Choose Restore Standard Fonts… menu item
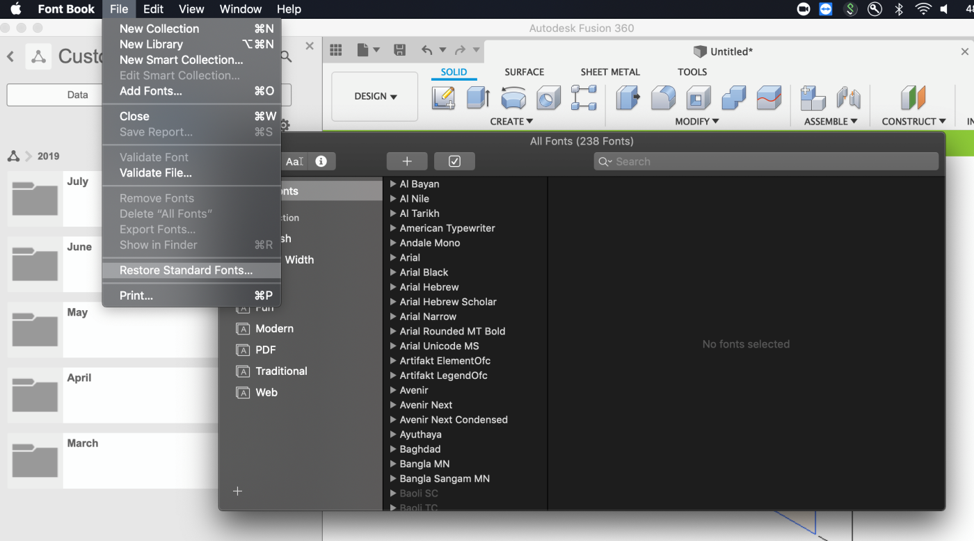 click(x=192, y=270)
